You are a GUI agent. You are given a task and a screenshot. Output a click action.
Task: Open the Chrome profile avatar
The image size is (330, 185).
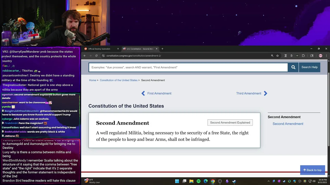coord(320,56)
